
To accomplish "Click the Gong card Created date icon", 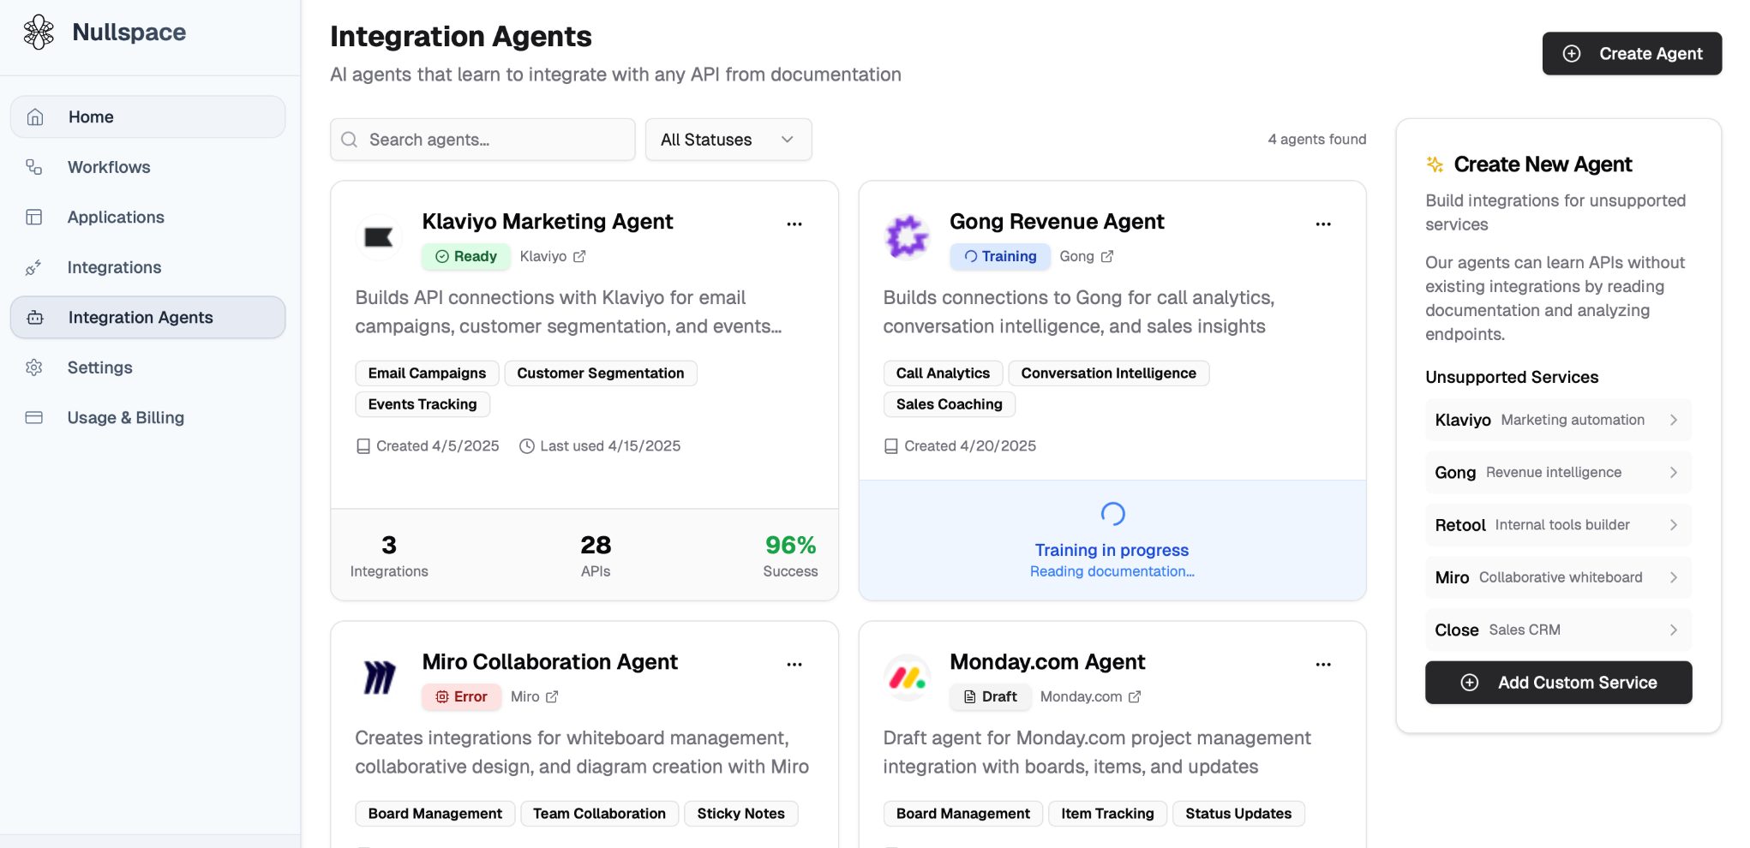I will (891, 446).
